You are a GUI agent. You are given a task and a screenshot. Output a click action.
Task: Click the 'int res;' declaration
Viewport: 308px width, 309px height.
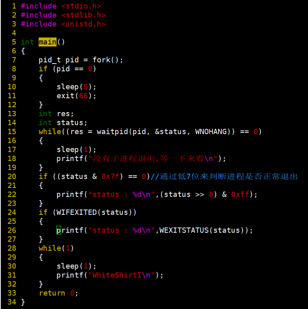(x=56, y=114)
